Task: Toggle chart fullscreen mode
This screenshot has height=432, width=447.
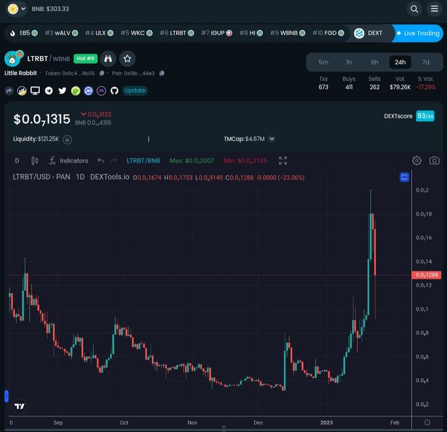Action: click(283, 161)
